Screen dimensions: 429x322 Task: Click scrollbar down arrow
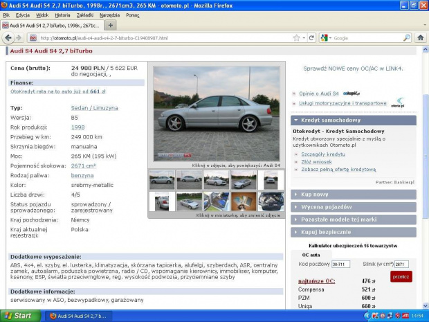pos(425,305)
